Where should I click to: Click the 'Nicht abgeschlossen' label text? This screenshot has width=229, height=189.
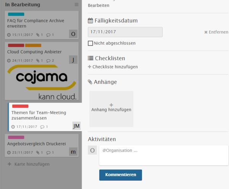click(115, 43)
